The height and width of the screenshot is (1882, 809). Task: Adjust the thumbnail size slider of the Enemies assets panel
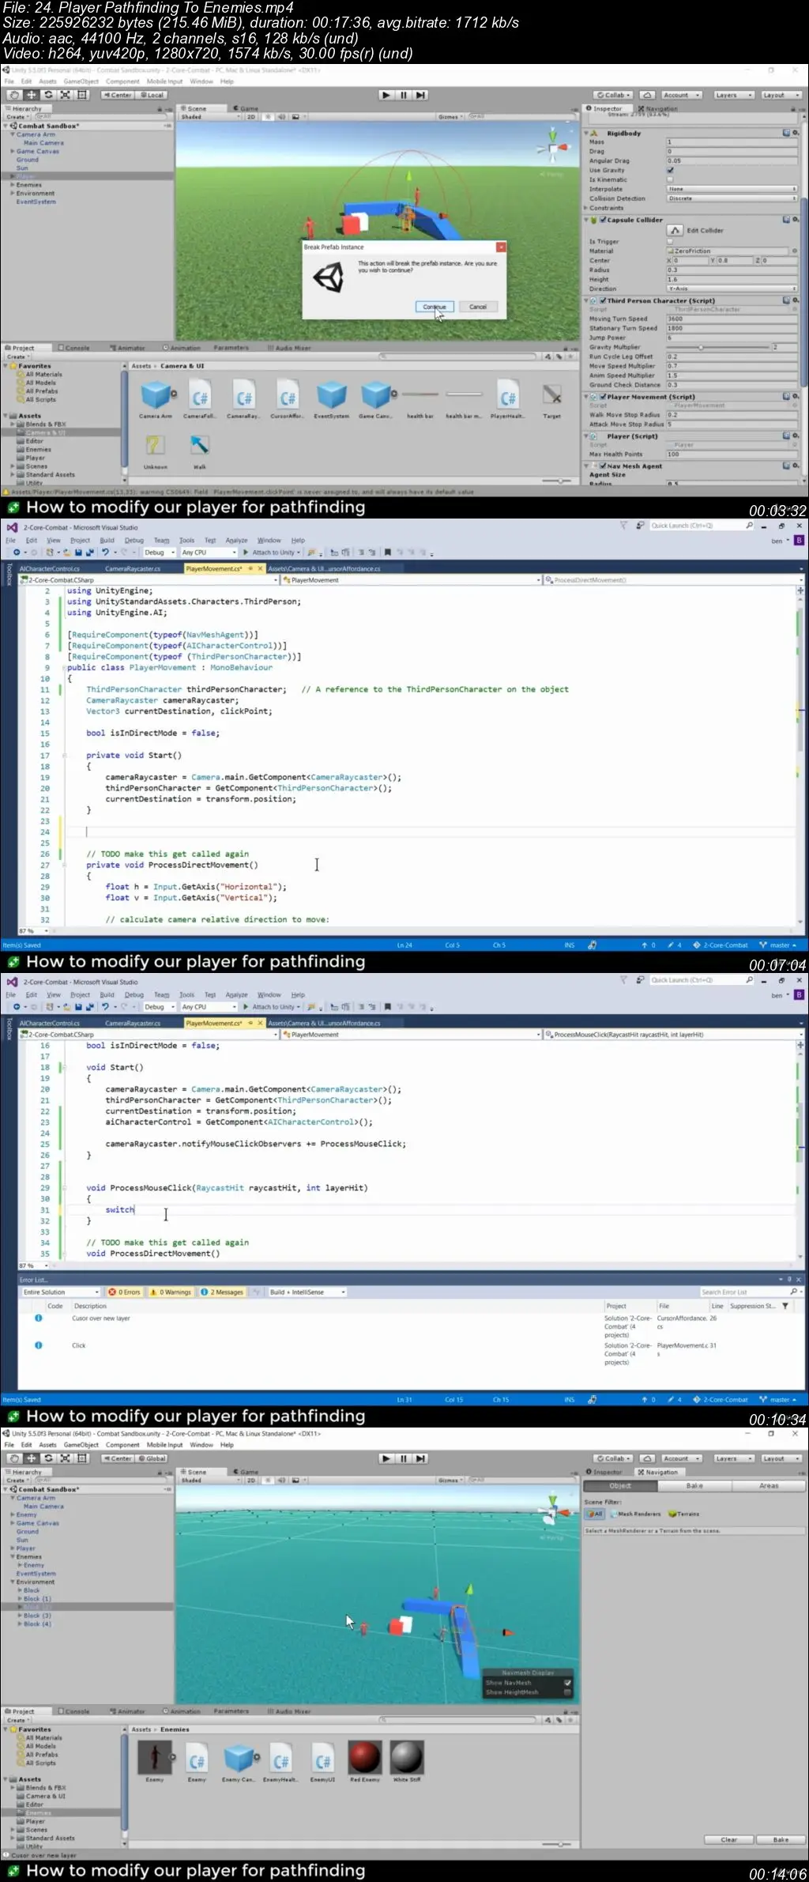[561, 1844]
